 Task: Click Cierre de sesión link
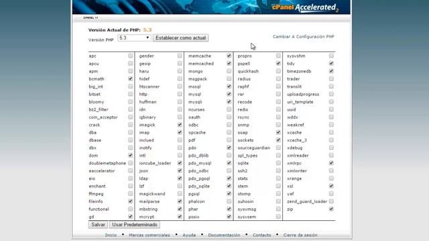[300, 235]
